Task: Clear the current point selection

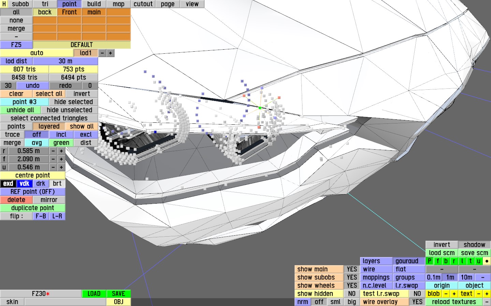Action: pos(16,94)
